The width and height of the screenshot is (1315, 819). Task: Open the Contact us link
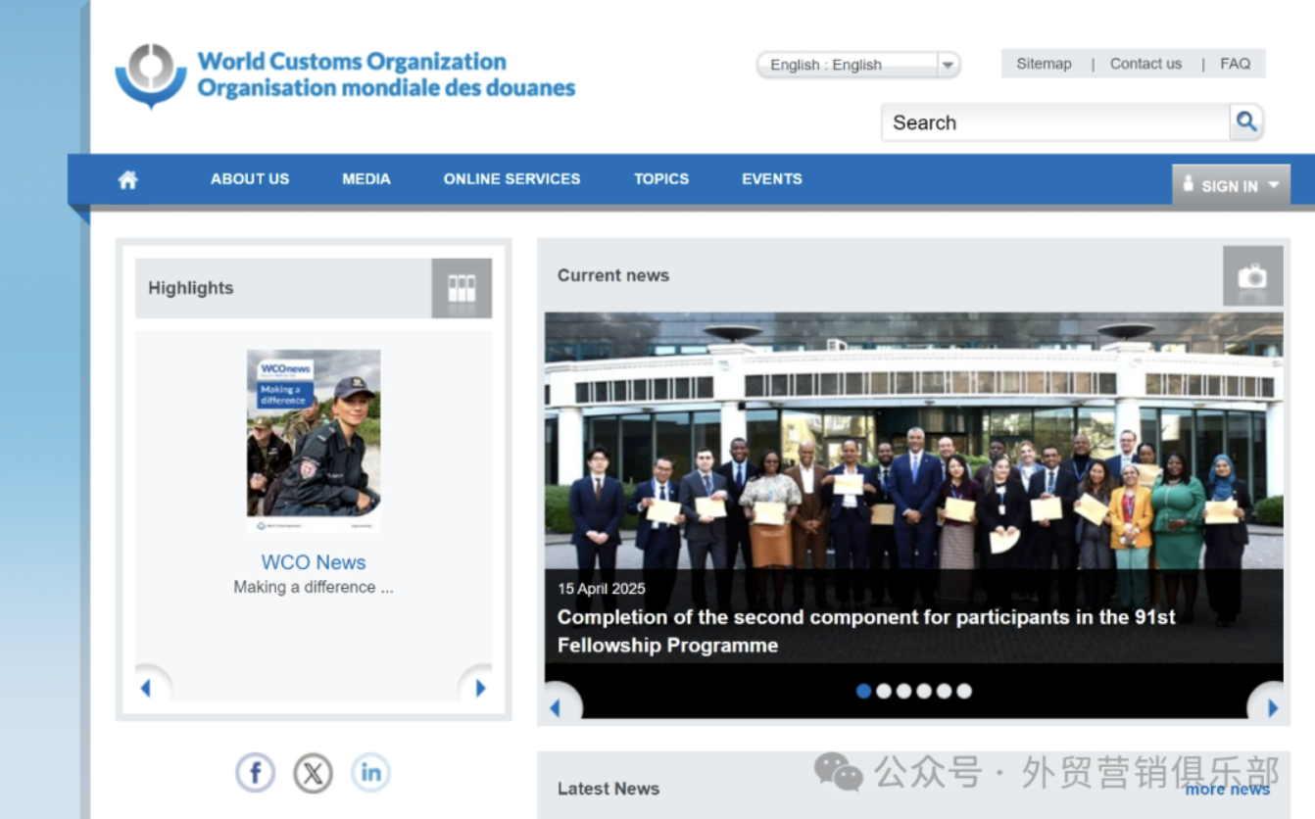click(x=1145, y=64)
